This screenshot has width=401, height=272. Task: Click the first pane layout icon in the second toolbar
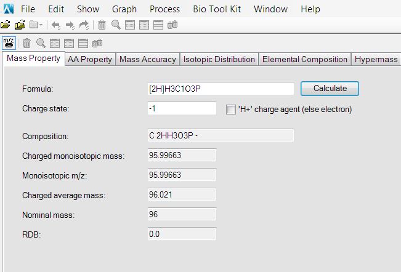55,44
